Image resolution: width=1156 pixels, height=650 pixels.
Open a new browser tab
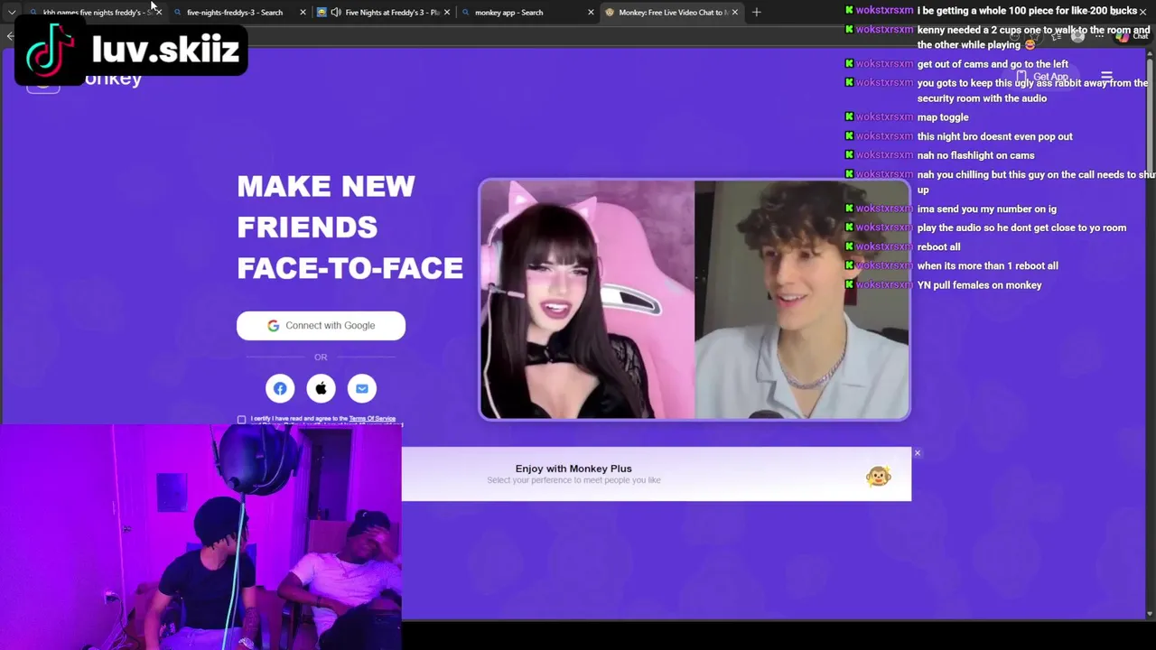tap(756, 13)
